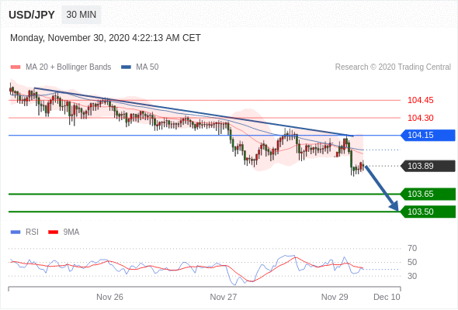Click the RSI 50 level label
This screenshot has width=458, height=310.
click(x=412, y=262)
